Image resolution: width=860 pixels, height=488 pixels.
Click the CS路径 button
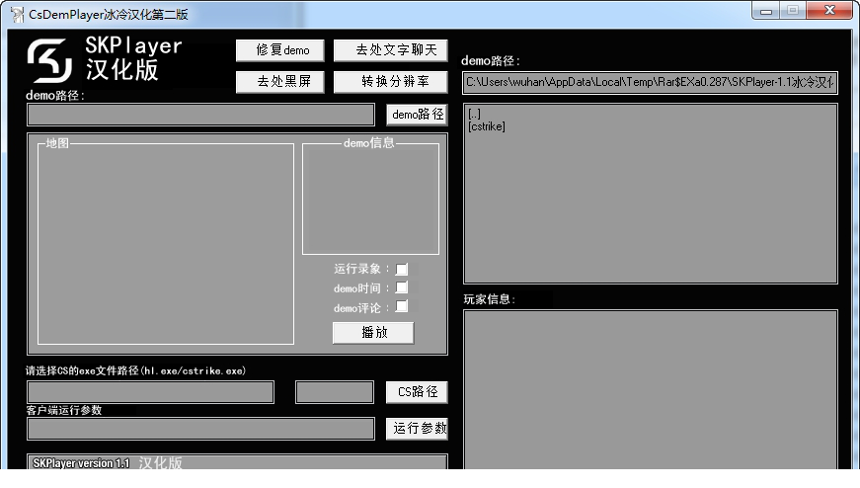[417, 392]
